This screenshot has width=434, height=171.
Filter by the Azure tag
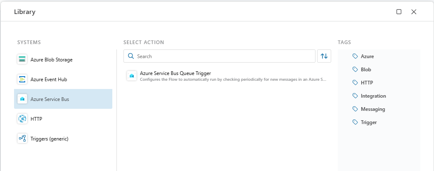click(367, 56)
